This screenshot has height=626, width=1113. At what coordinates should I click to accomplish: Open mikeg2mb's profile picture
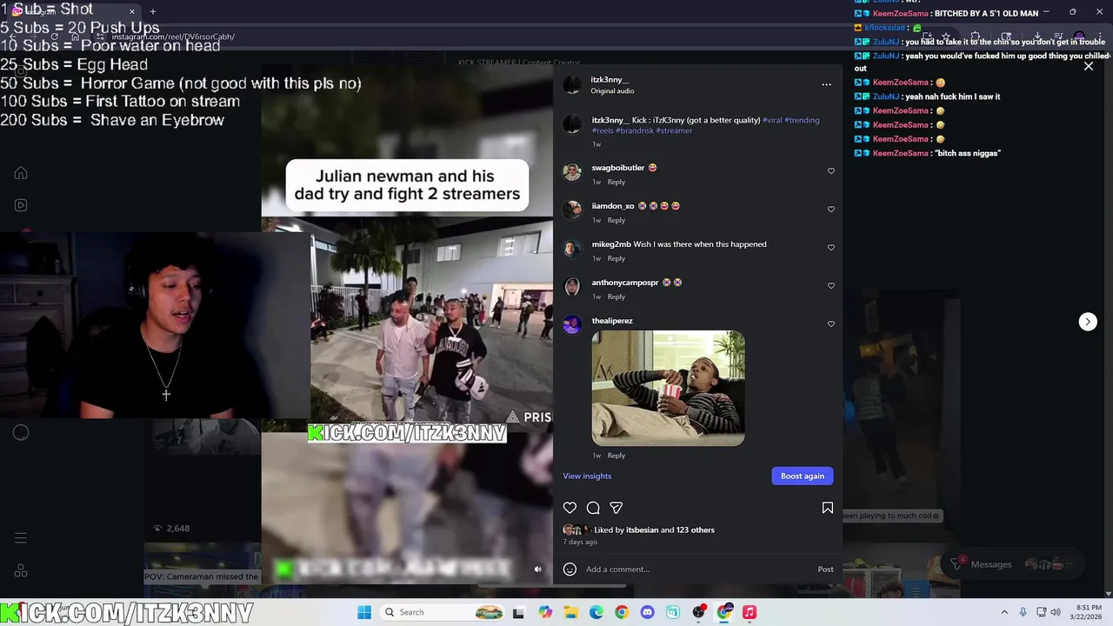[x=572, y=248]
